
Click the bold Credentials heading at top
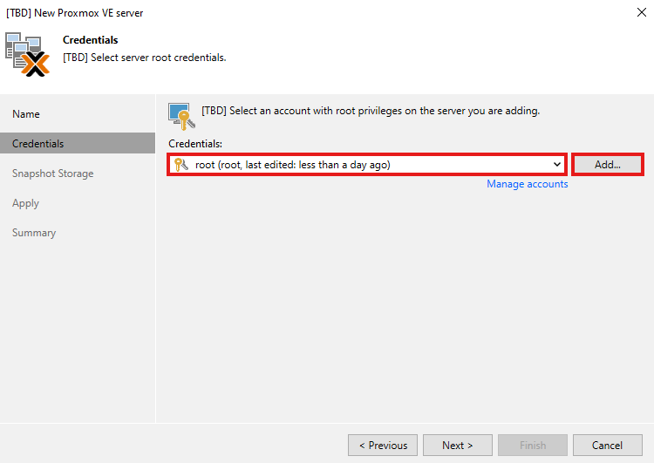coord(90,40)
